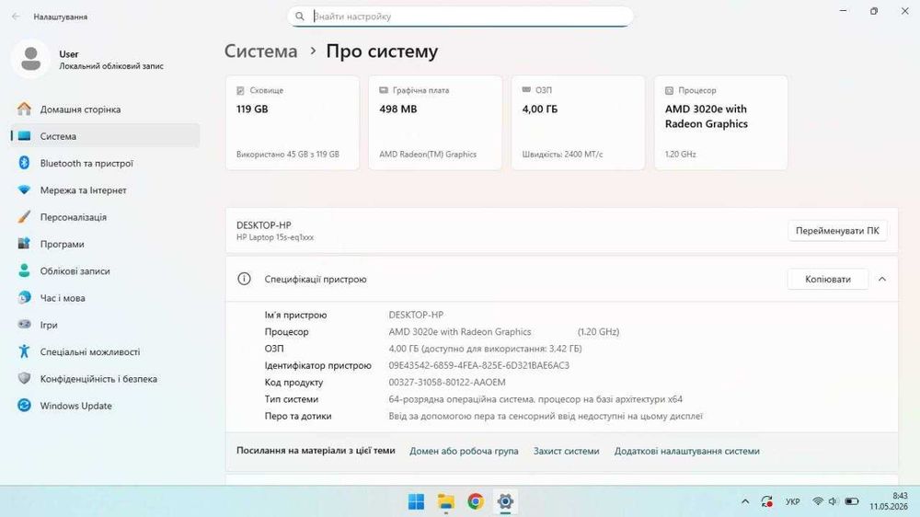Select the Програми menu label

tap(63, 244)
